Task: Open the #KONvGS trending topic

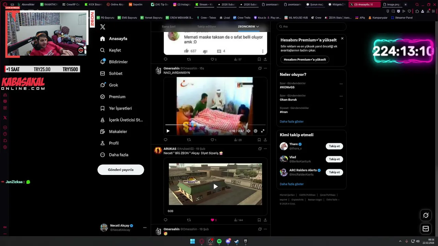Action: (x=287, y=87)
